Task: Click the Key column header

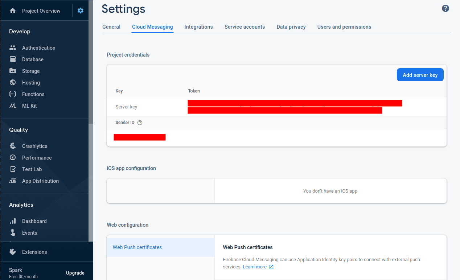Action: click(119, 91)
